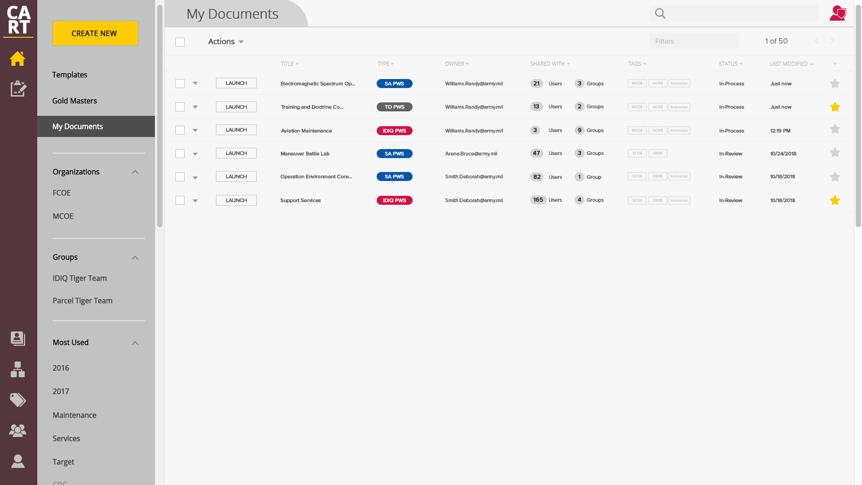Favorite the Aviation Maintenance star

tap(835, 129)
